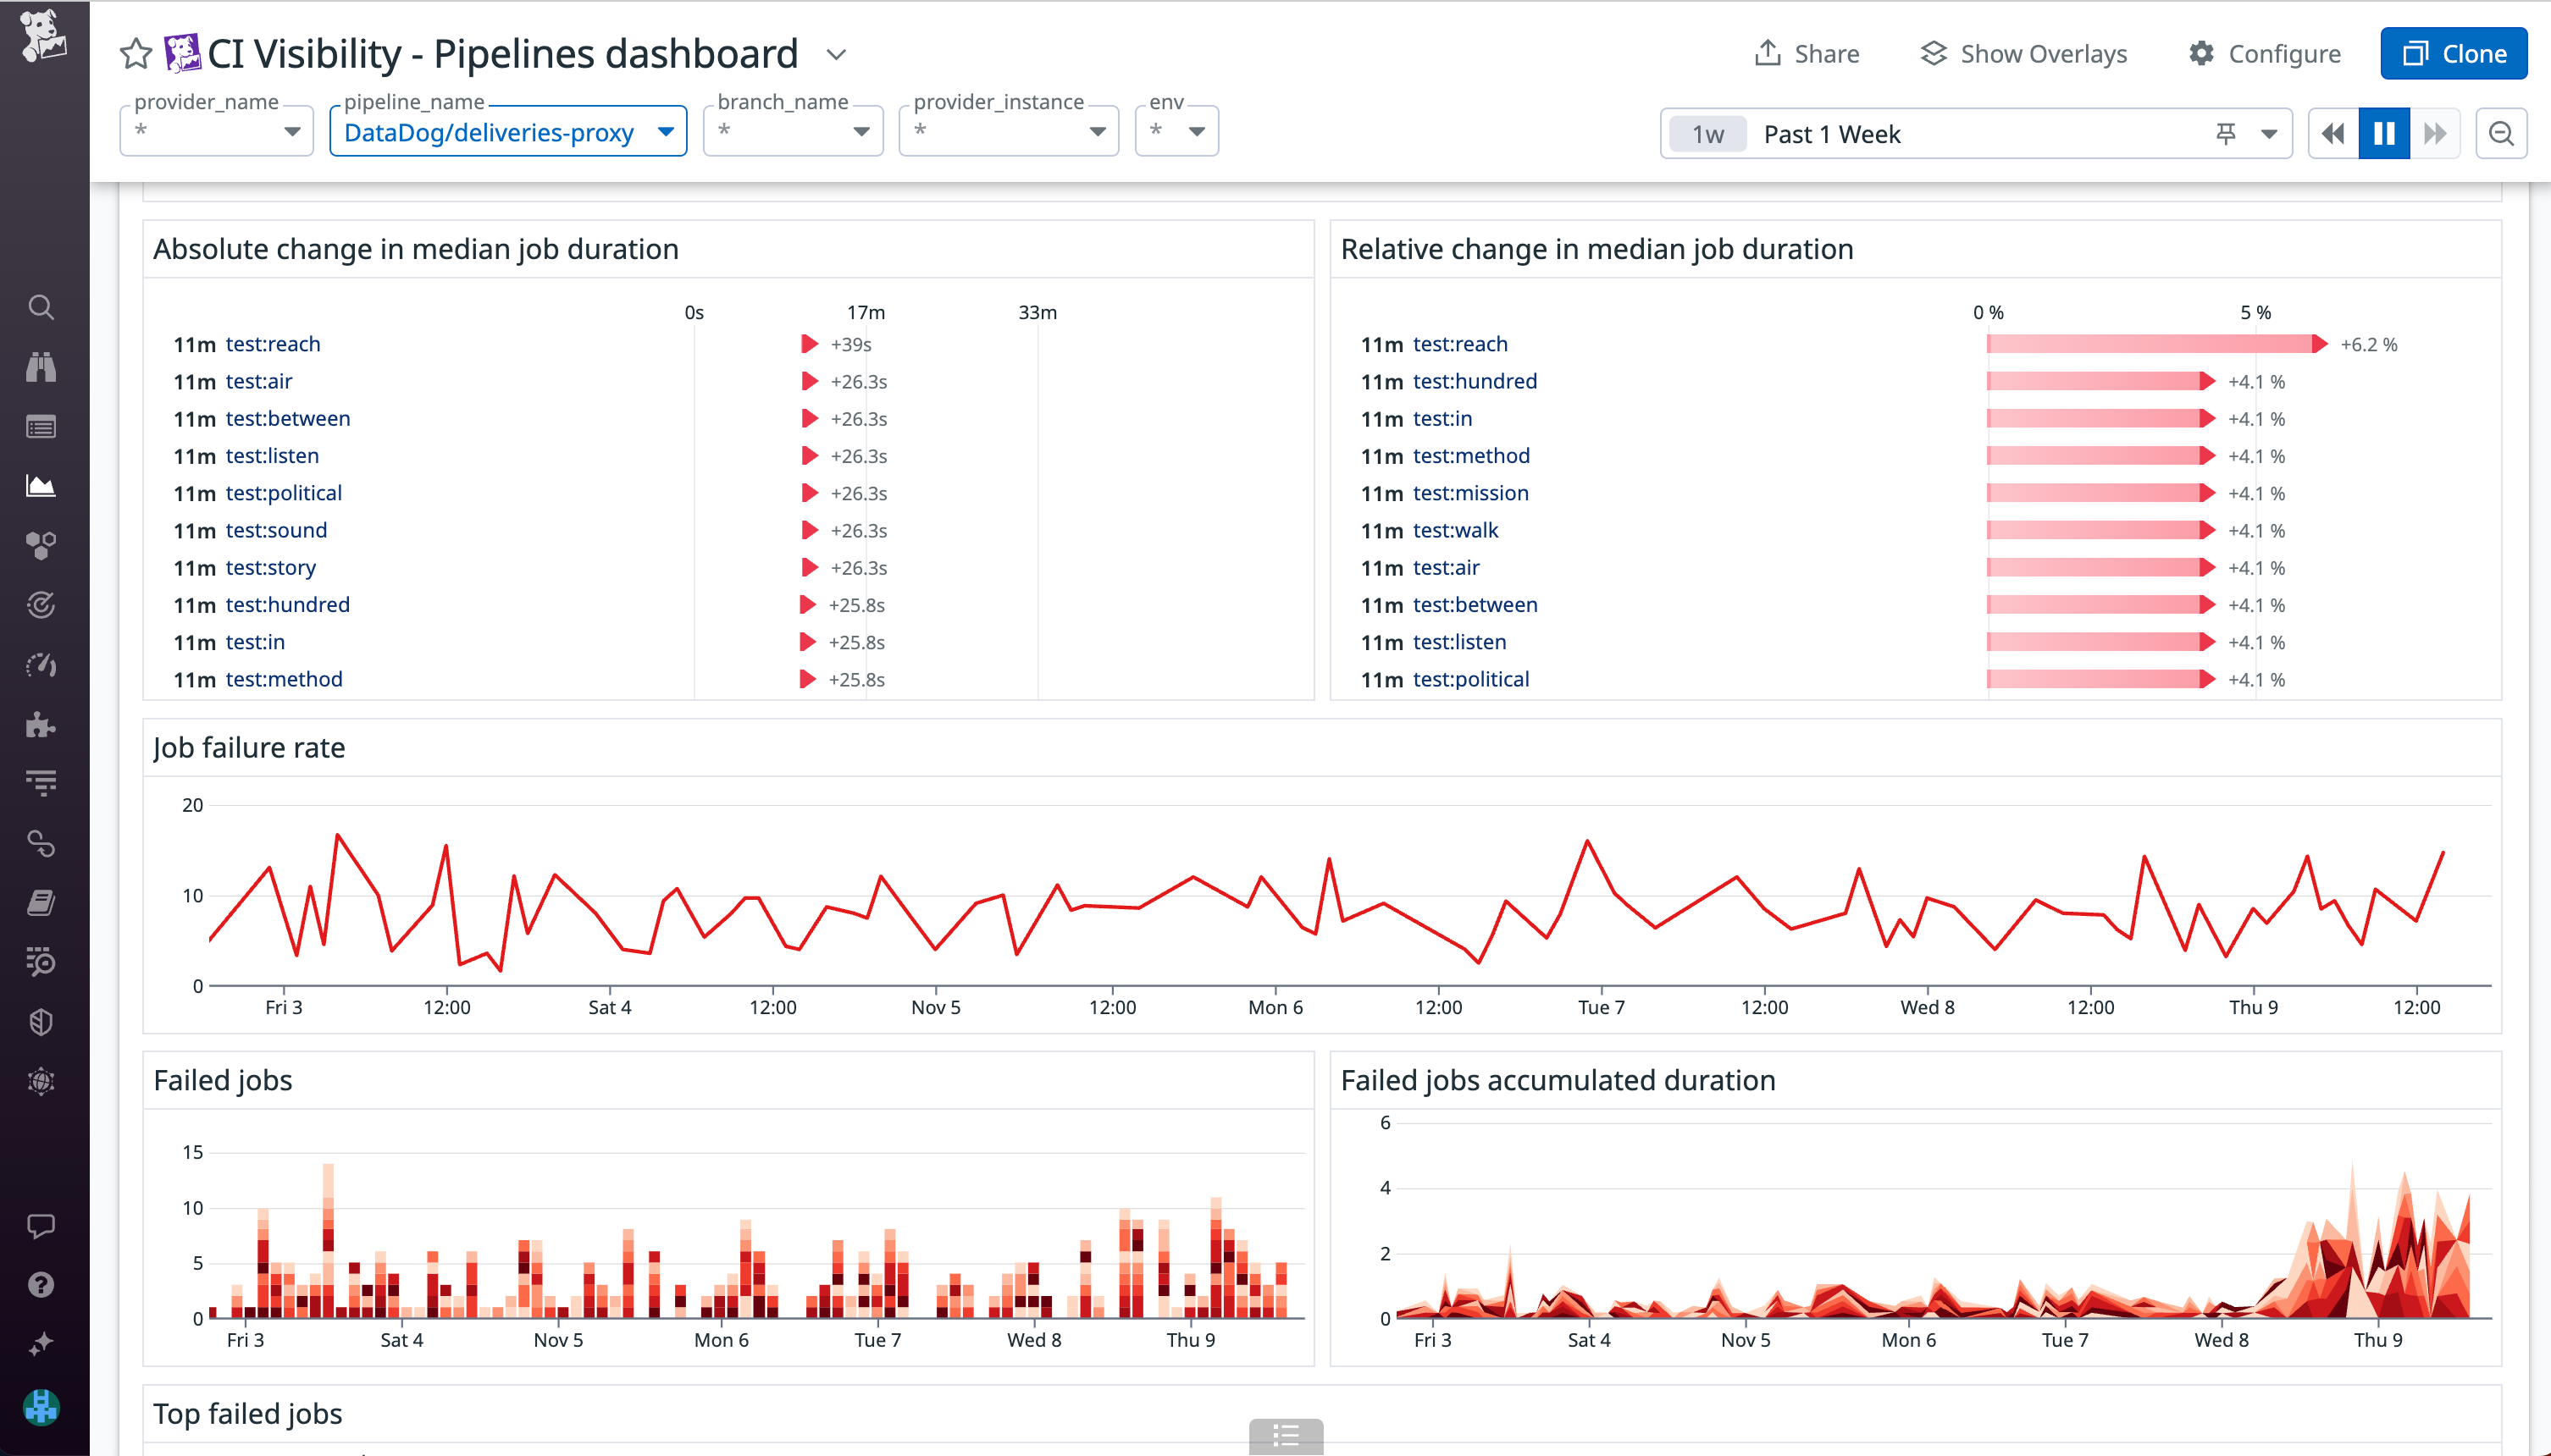Star the CI Visibility Pipelines dashboard
The height and width of the screenshot is (1456, 2551).
135,53
